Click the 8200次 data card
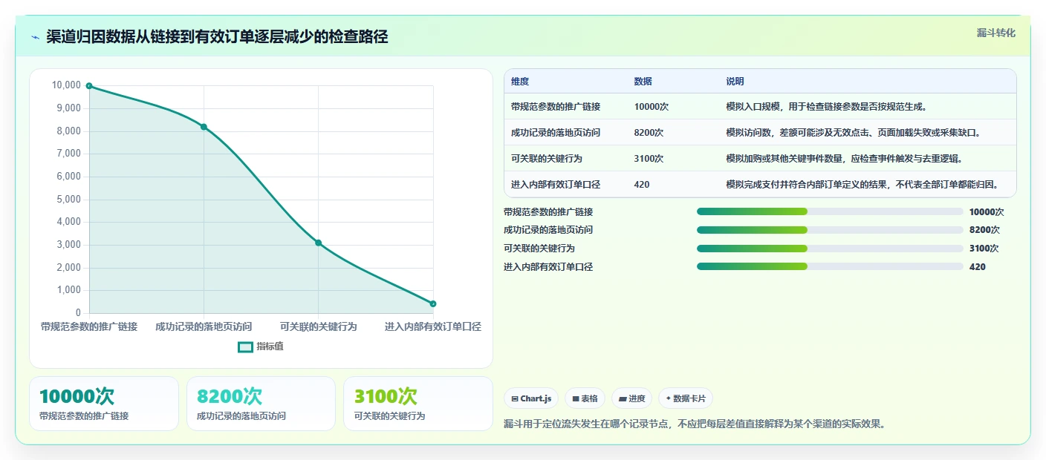 [x=261, y=404]
